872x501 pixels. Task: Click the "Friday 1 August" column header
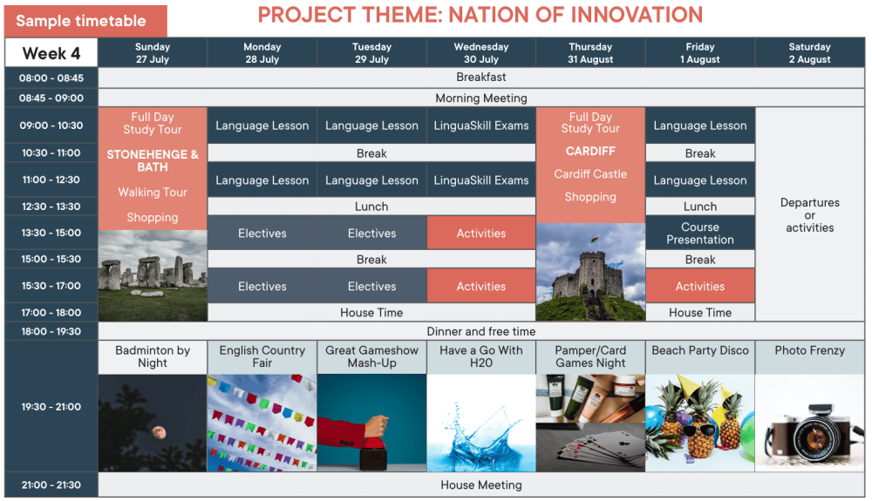click(699, 53)
